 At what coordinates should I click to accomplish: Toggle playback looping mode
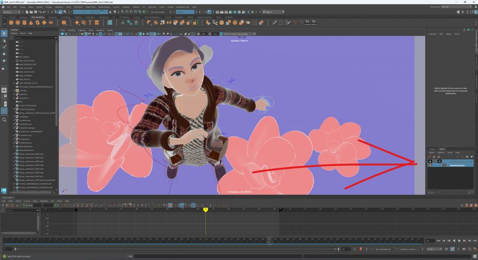(445, 249)
